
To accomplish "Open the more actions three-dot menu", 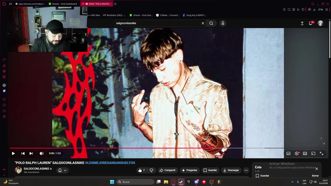I will click(x=246, y=170).
